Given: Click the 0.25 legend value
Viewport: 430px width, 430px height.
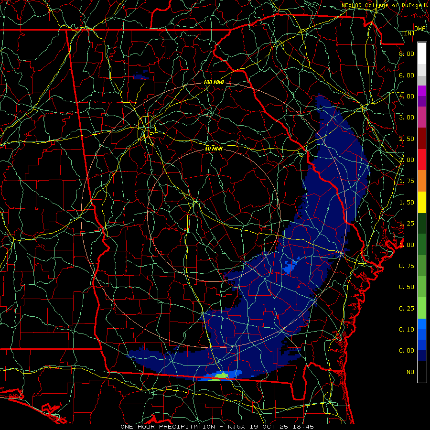Looking at the screenshot, I should tap(407, 309).
